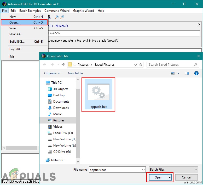This screenshot has height=185, width=203.
Task: Expand the address bar path dropdown
Action: 135,65
